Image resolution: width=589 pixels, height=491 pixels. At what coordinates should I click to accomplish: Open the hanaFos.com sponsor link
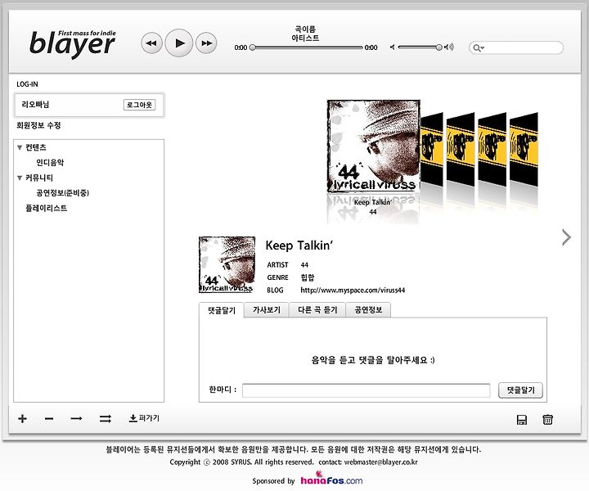click(331, 480)
